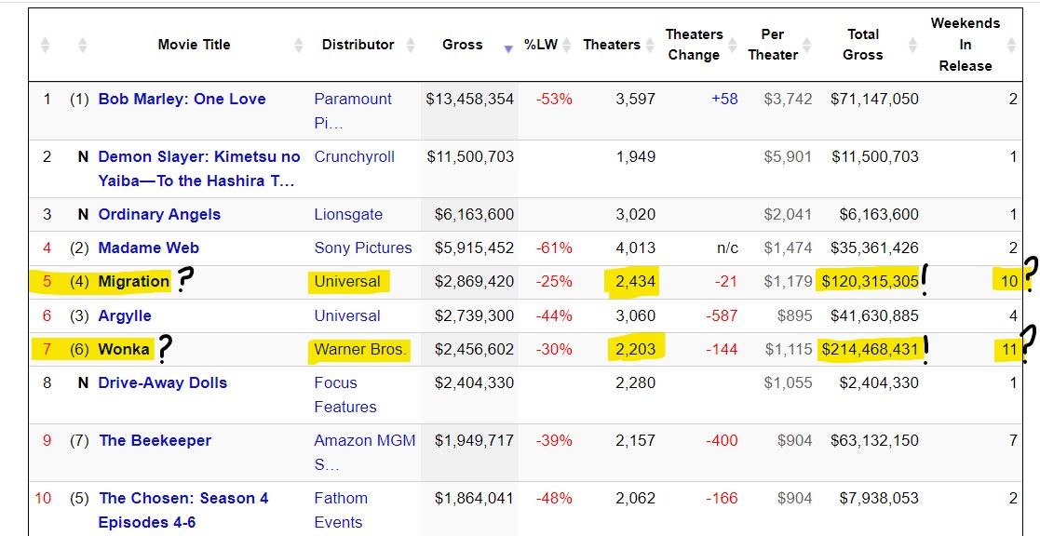Click the blue sort arrow next to Gross
Image resolution: width=1040 pixels, height=536 pixels.
click(507, 48)
